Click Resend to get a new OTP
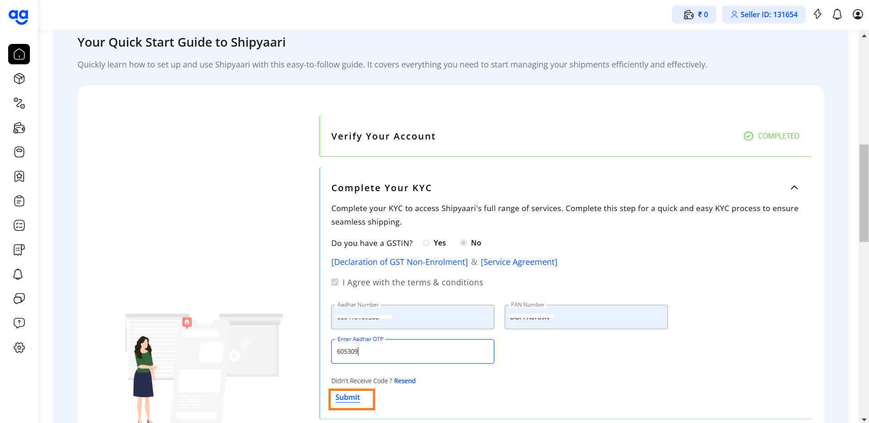 405,381
